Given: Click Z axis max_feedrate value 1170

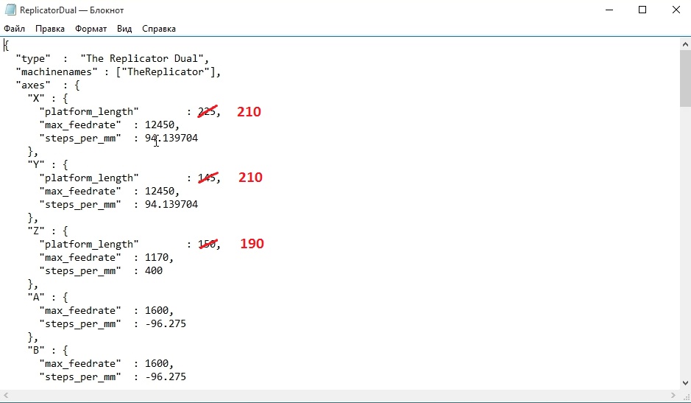Looking at the screenshot, I should tap(157, 257).
